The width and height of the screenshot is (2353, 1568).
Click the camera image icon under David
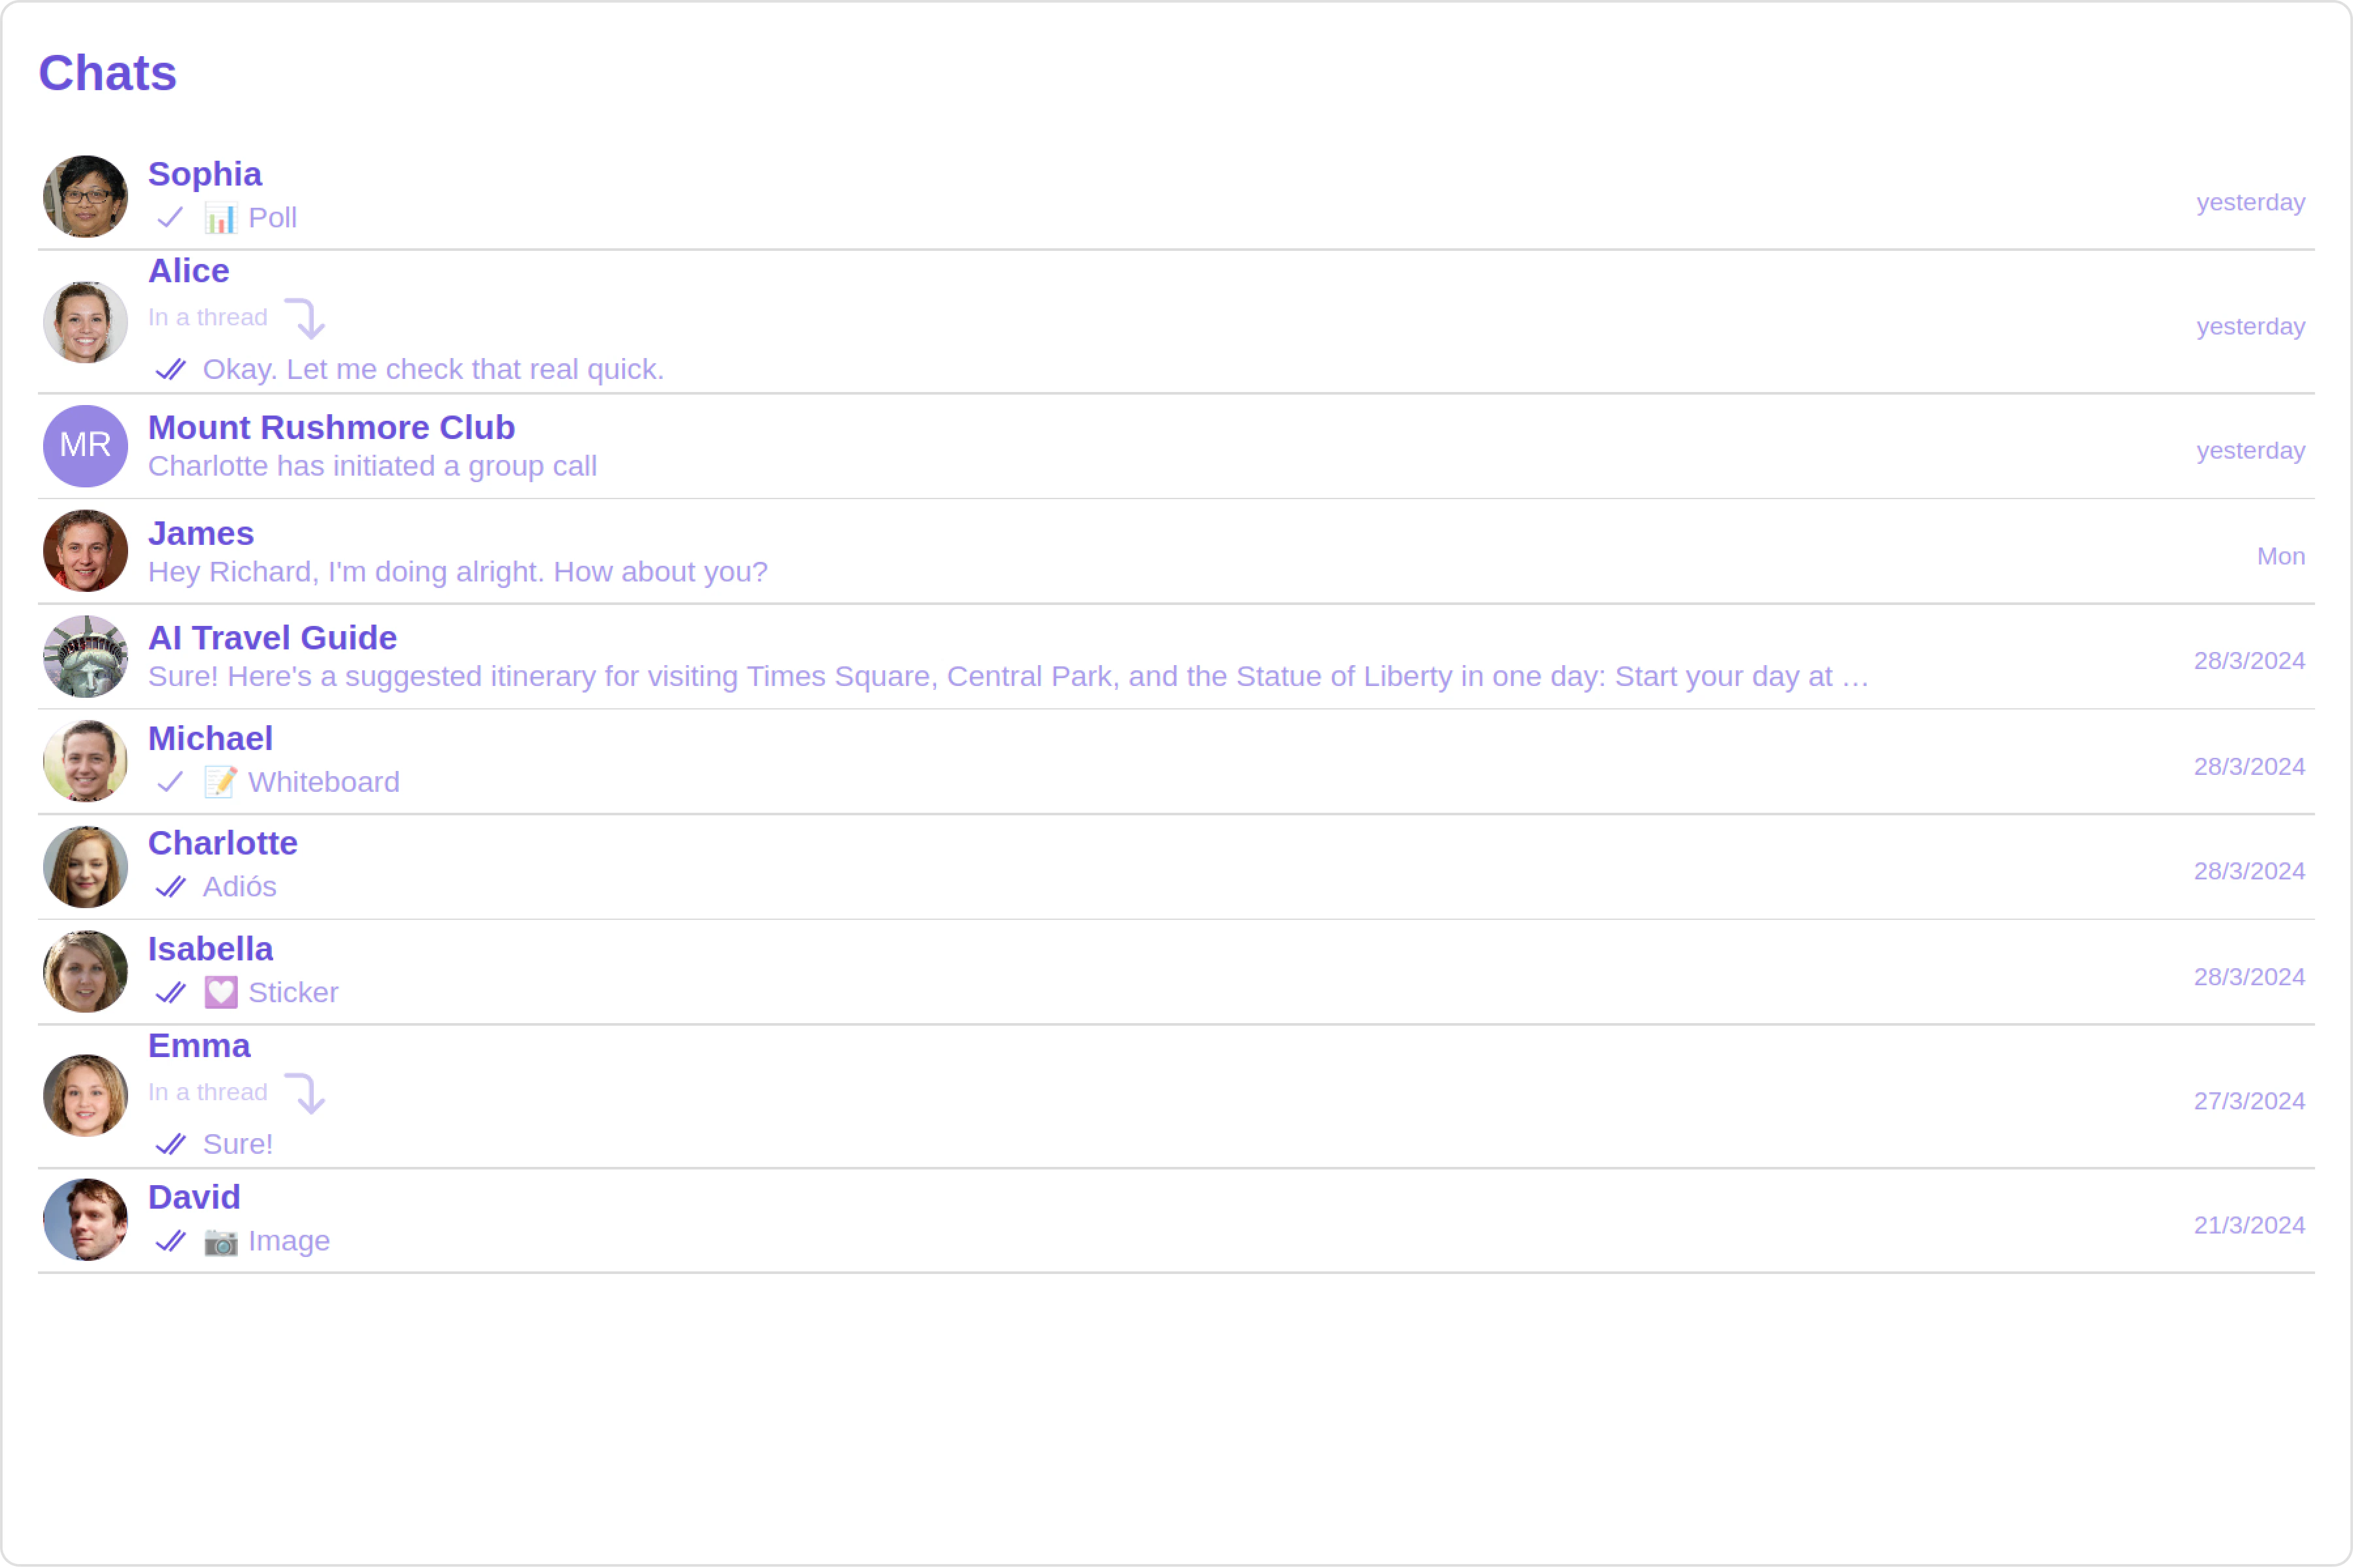(x=220, y=1241)
